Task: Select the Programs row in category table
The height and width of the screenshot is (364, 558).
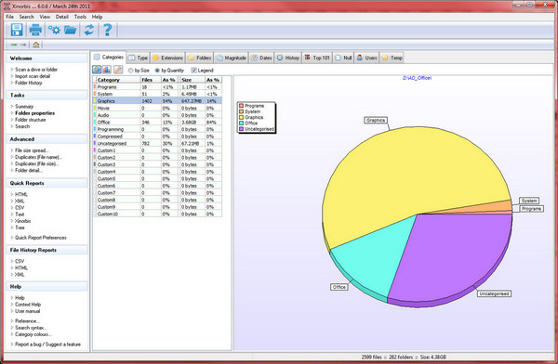Action: [157, 86]
